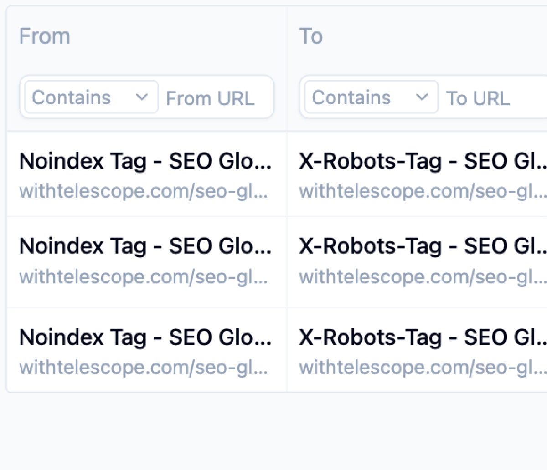Click first row's From withtelescope.com URL
Image resolution: width=547 pixels, height=470 pixels.
pos(143,191)
